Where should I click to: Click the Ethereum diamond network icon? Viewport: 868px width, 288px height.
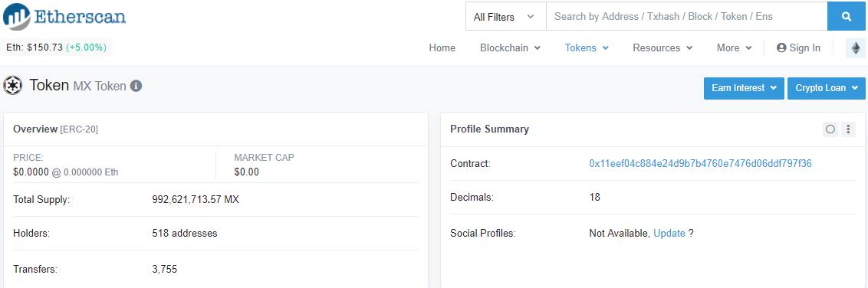click(856, 48)
